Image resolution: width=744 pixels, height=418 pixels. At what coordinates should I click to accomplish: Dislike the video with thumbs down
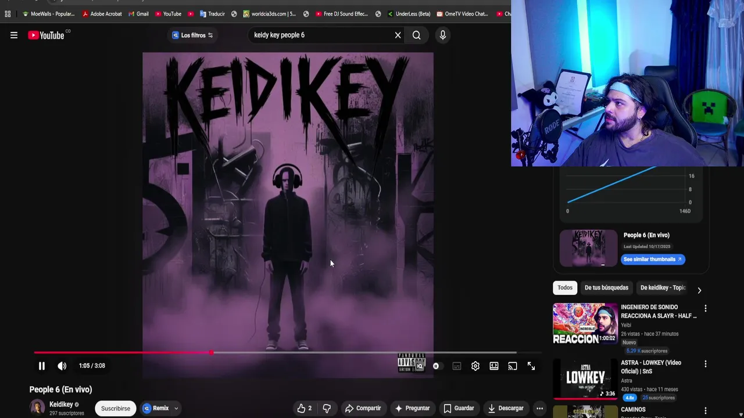tap(327, 408)
